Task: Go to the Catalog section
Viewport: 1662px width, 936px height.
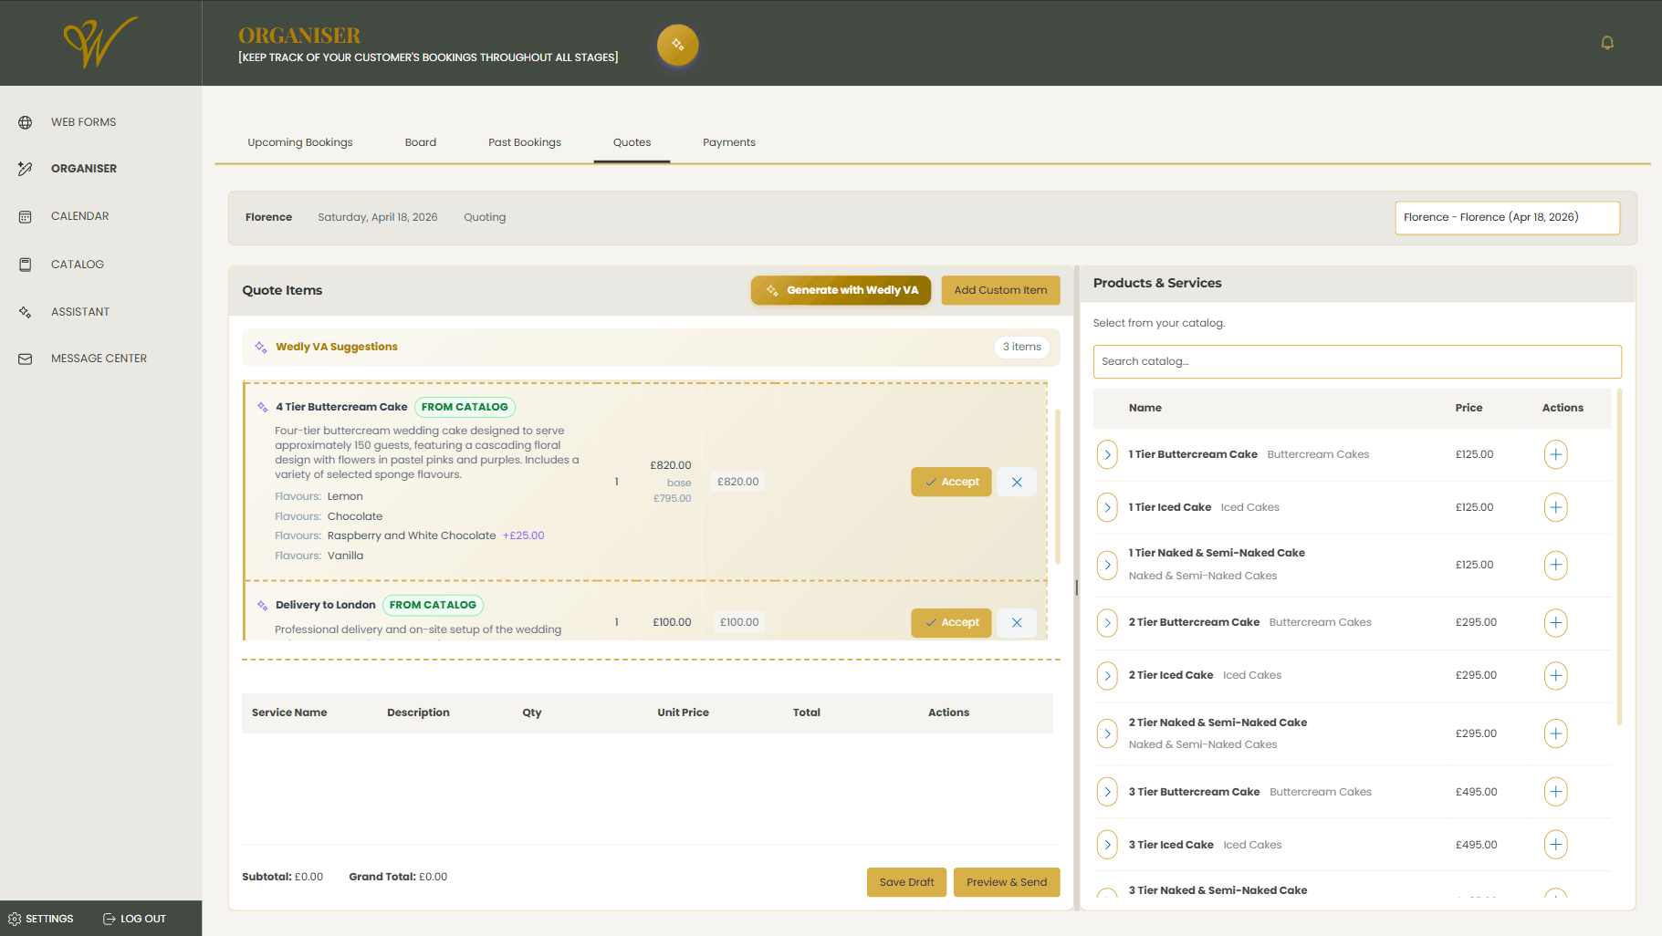Action: (x=77, y=265)
